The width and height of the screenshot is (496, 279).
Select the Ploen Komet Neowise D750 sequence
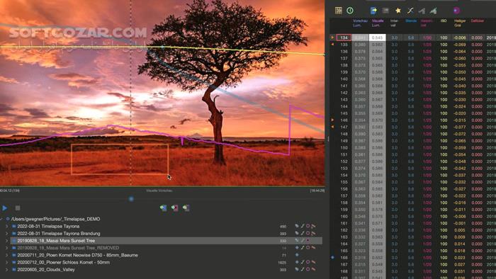point(77,255)
